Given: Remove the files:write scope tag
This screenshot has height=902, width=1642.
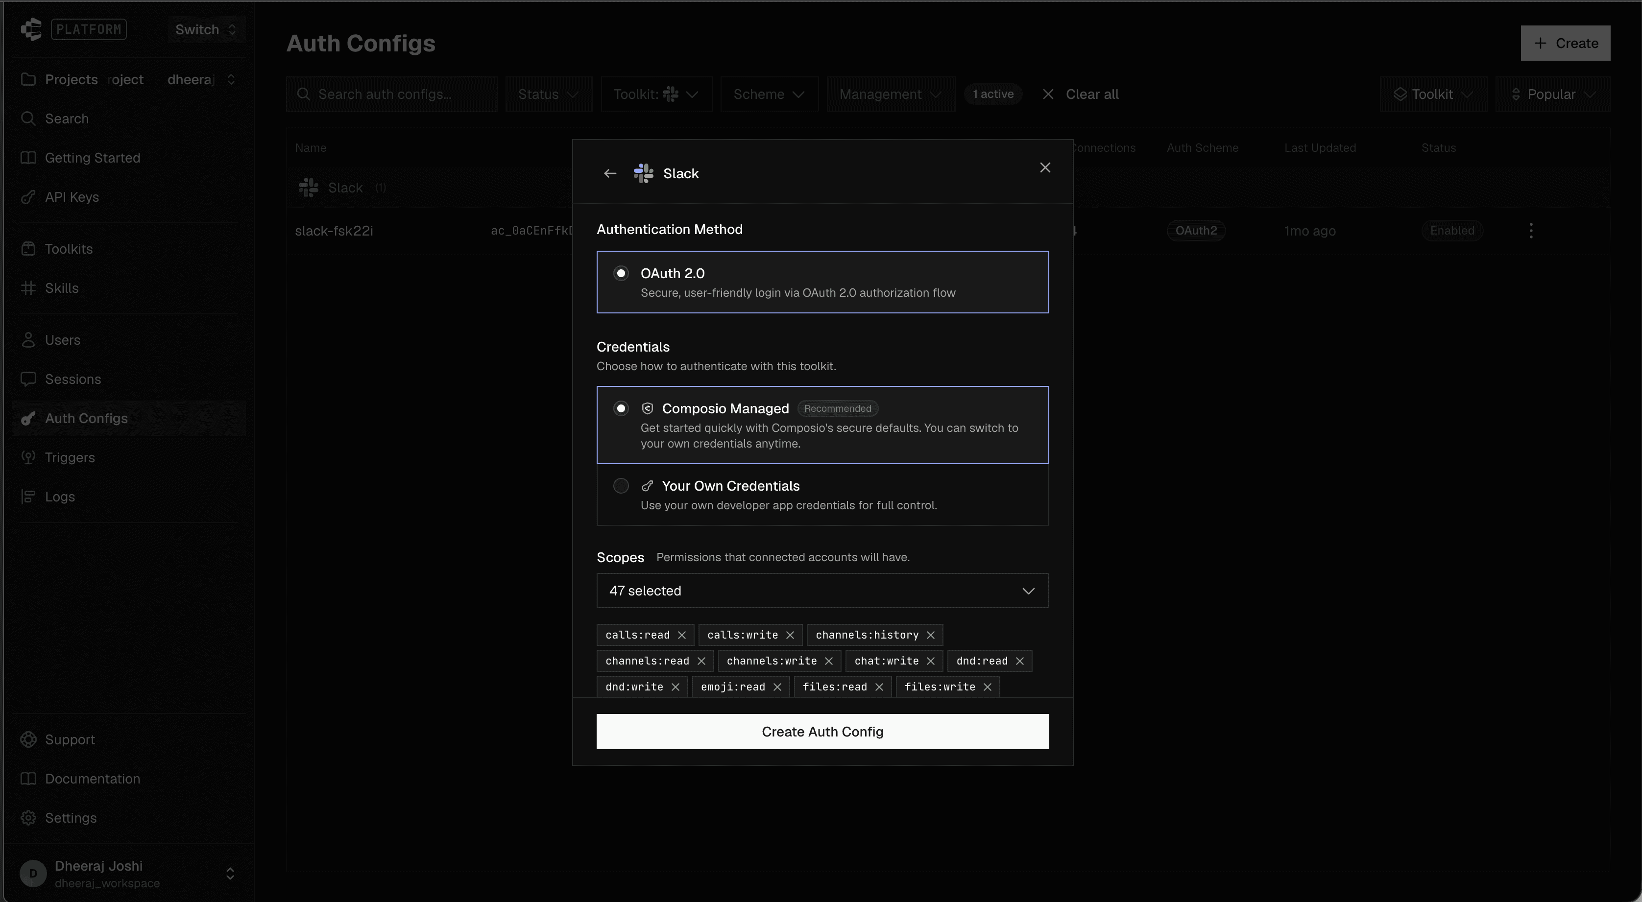Looking at the screenshot, I should click(988, 687).
